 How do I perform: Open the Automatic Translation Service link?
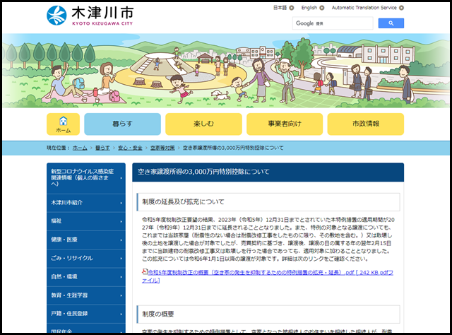(x=364, y=8)
